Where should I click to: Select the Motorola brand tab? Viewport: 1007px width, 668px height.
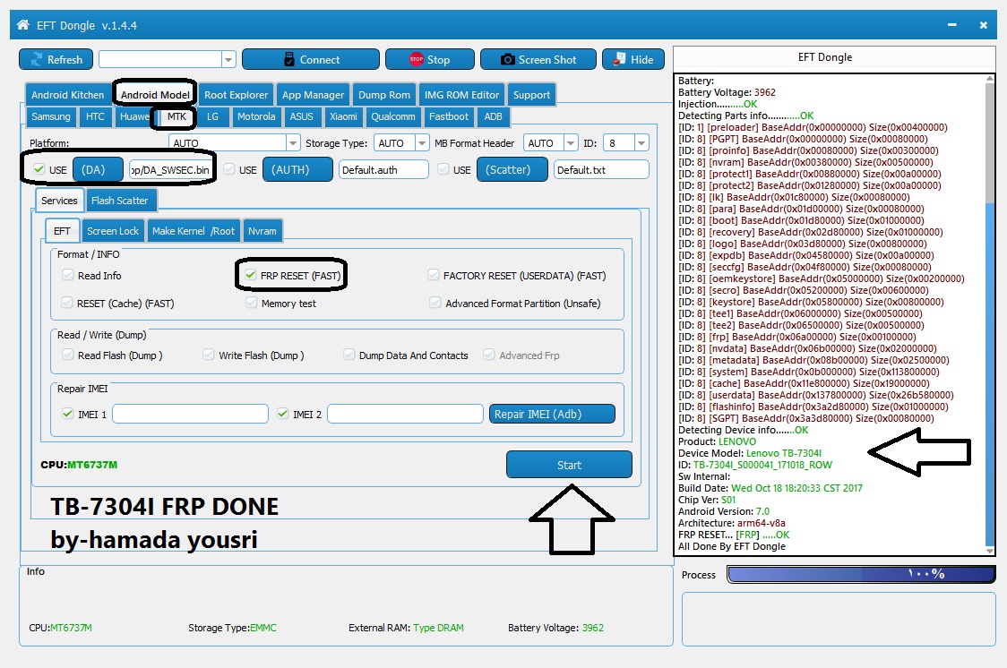point(256,116)
